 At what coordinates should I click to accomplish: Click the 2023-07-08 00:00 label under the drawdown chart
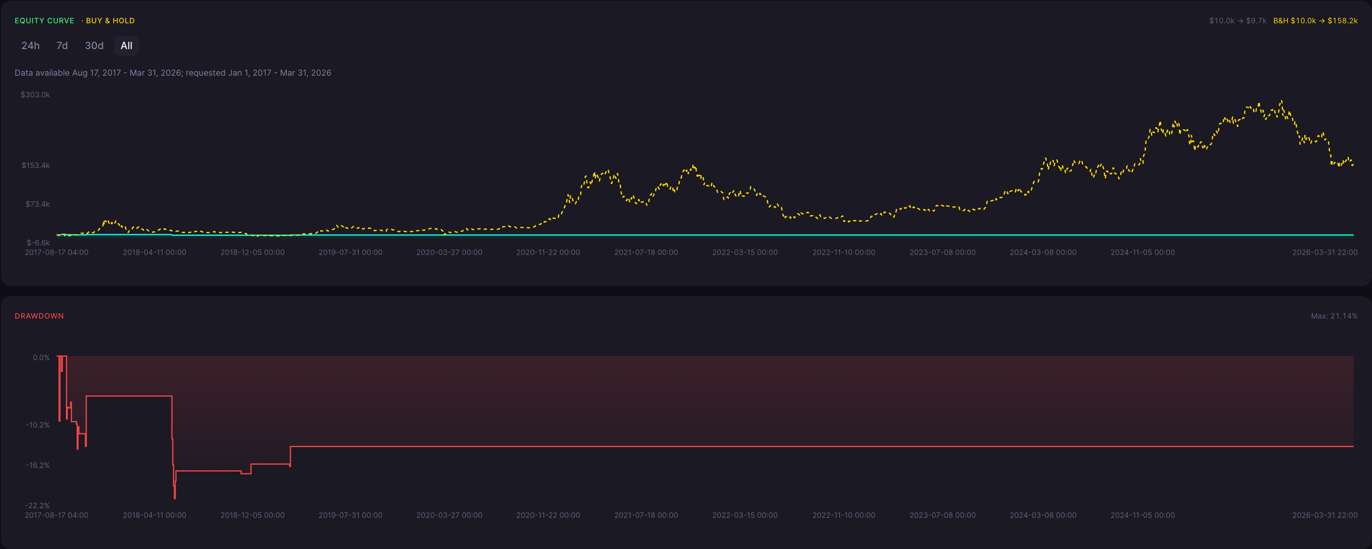click(943, 515)
